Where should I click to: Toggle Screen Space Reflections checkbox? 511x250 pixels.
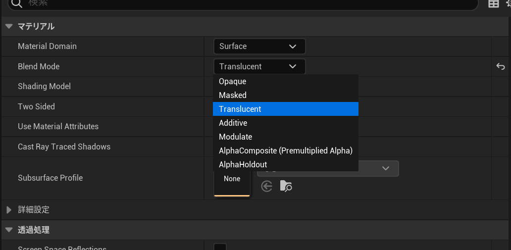tap(220, 248)
